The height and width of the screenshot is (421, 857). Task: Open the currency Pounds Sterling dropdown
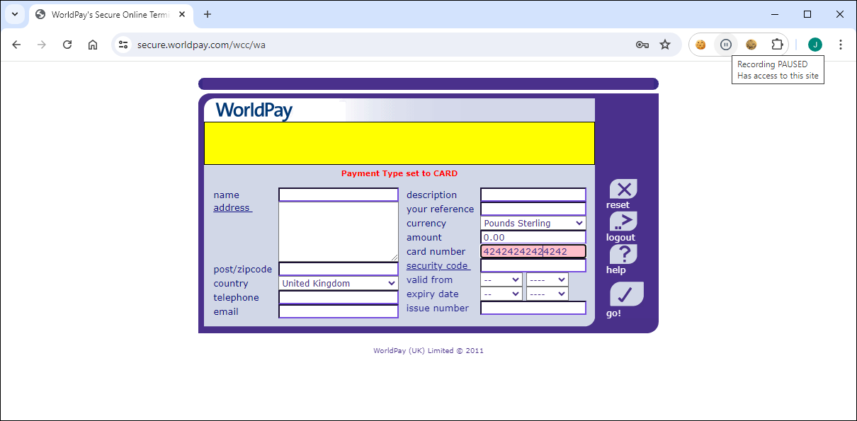point(533,224)
